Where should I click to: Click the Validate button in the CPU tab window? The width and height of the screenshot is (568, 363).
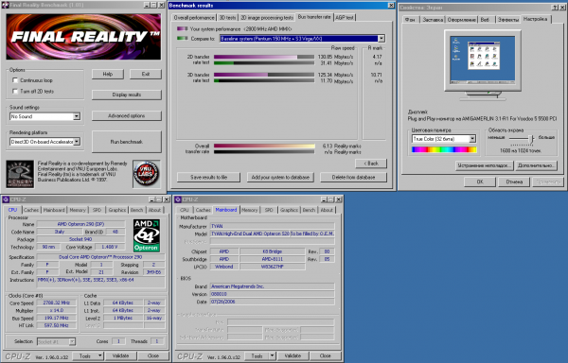pyautogui.click(x=120, y=355)
